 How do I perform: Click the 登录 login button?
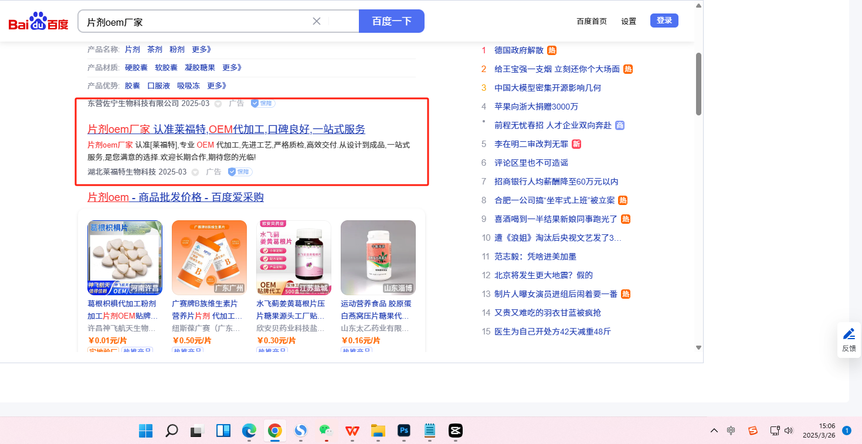tap(664, 21)
